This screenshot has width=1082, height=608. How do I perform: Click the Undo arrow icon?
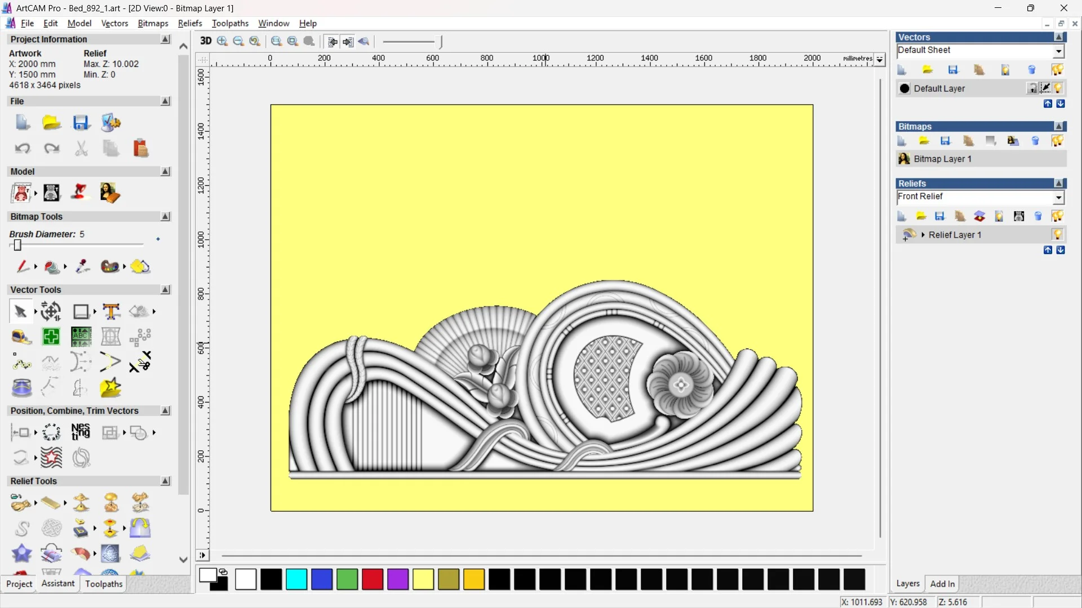23,149
